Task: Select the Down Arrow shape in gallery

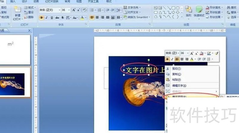Action: (x=178, y=12)
